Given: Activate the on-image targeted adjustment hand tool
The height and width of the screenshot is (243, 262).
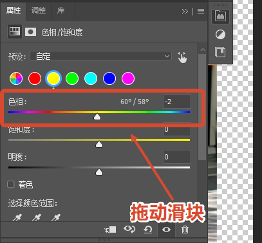Looking at the screenshot, I should (x=182, y=57).
